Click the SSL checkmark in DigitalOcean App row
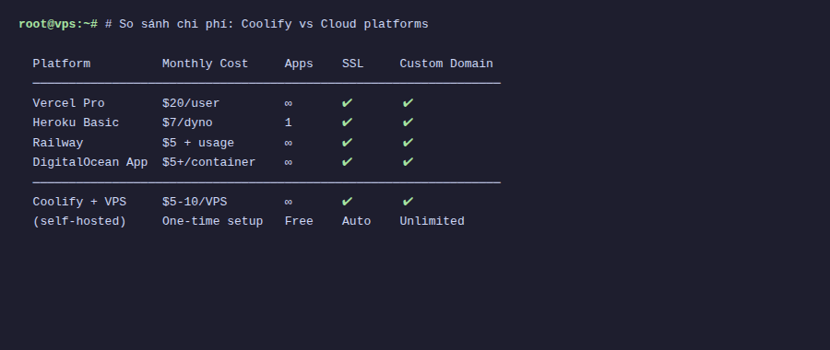The height and width of the screenshot is (350, 830). pyautogui.click(x=348, y=162)
